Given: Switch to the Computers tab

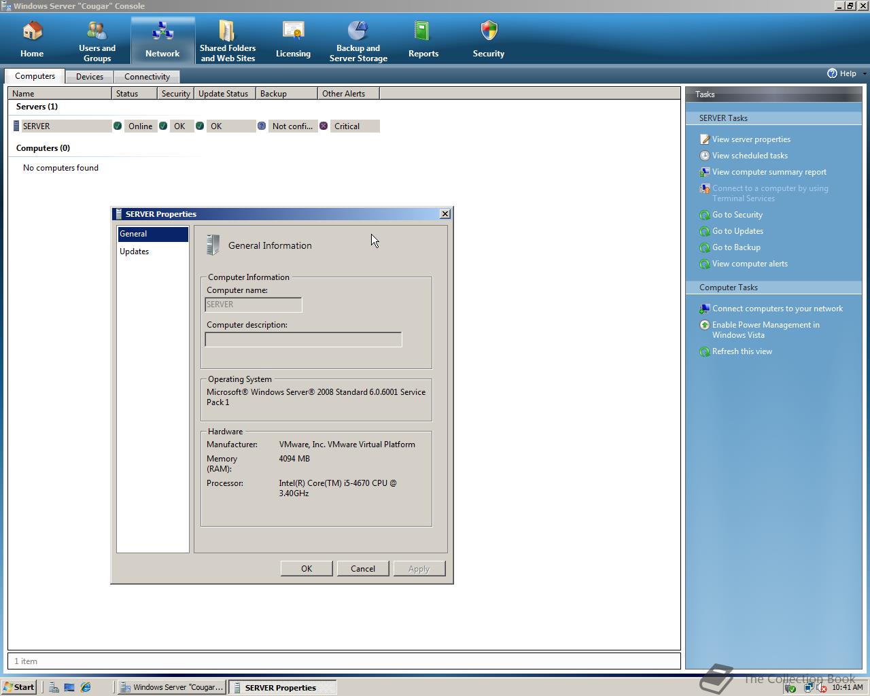Looking at the screenshot, I should (35, 76).
